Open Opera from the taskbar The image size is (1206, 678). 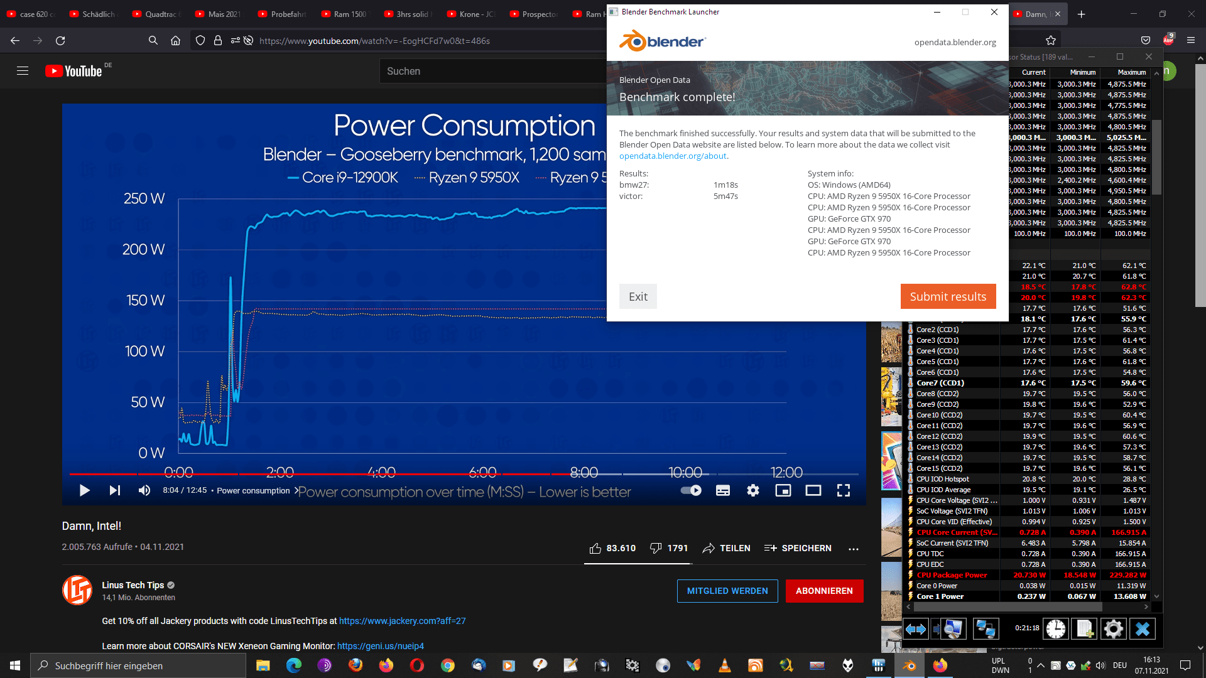pos(416,665)
